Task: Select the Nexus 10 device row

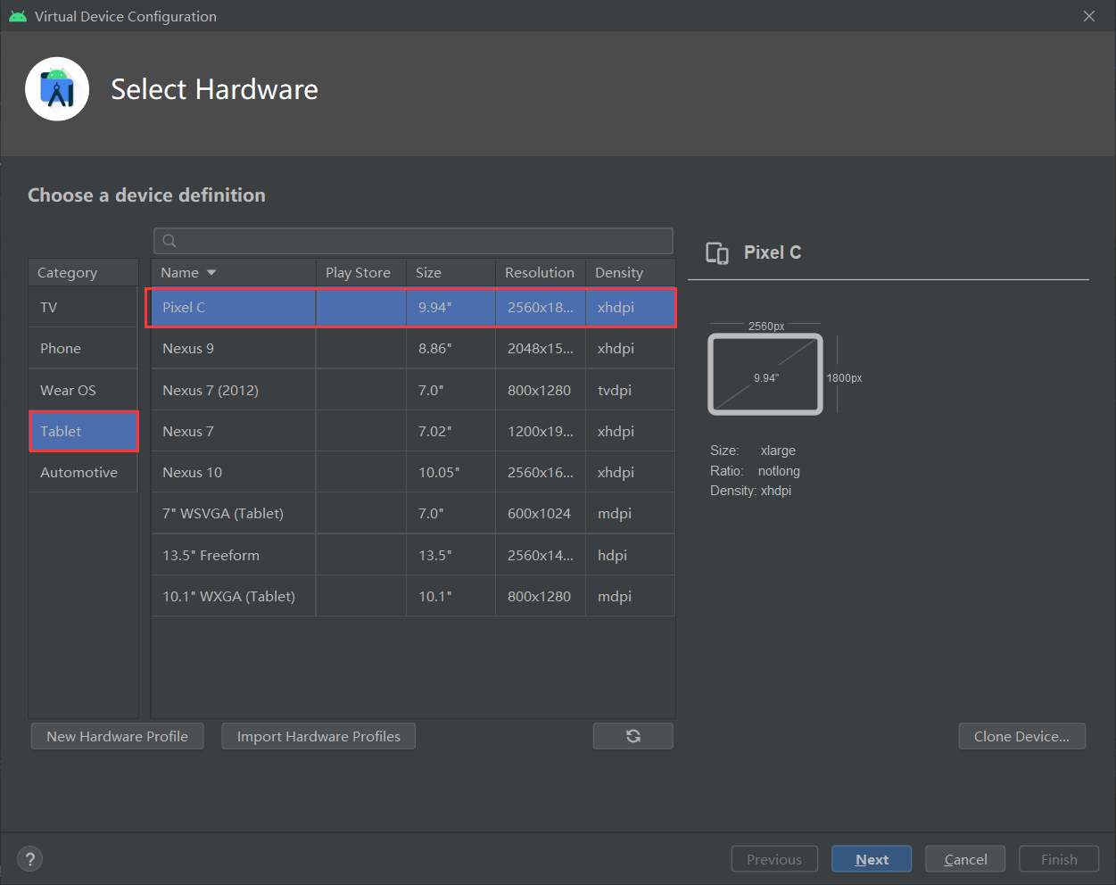Action: click(x=411, y=472)
